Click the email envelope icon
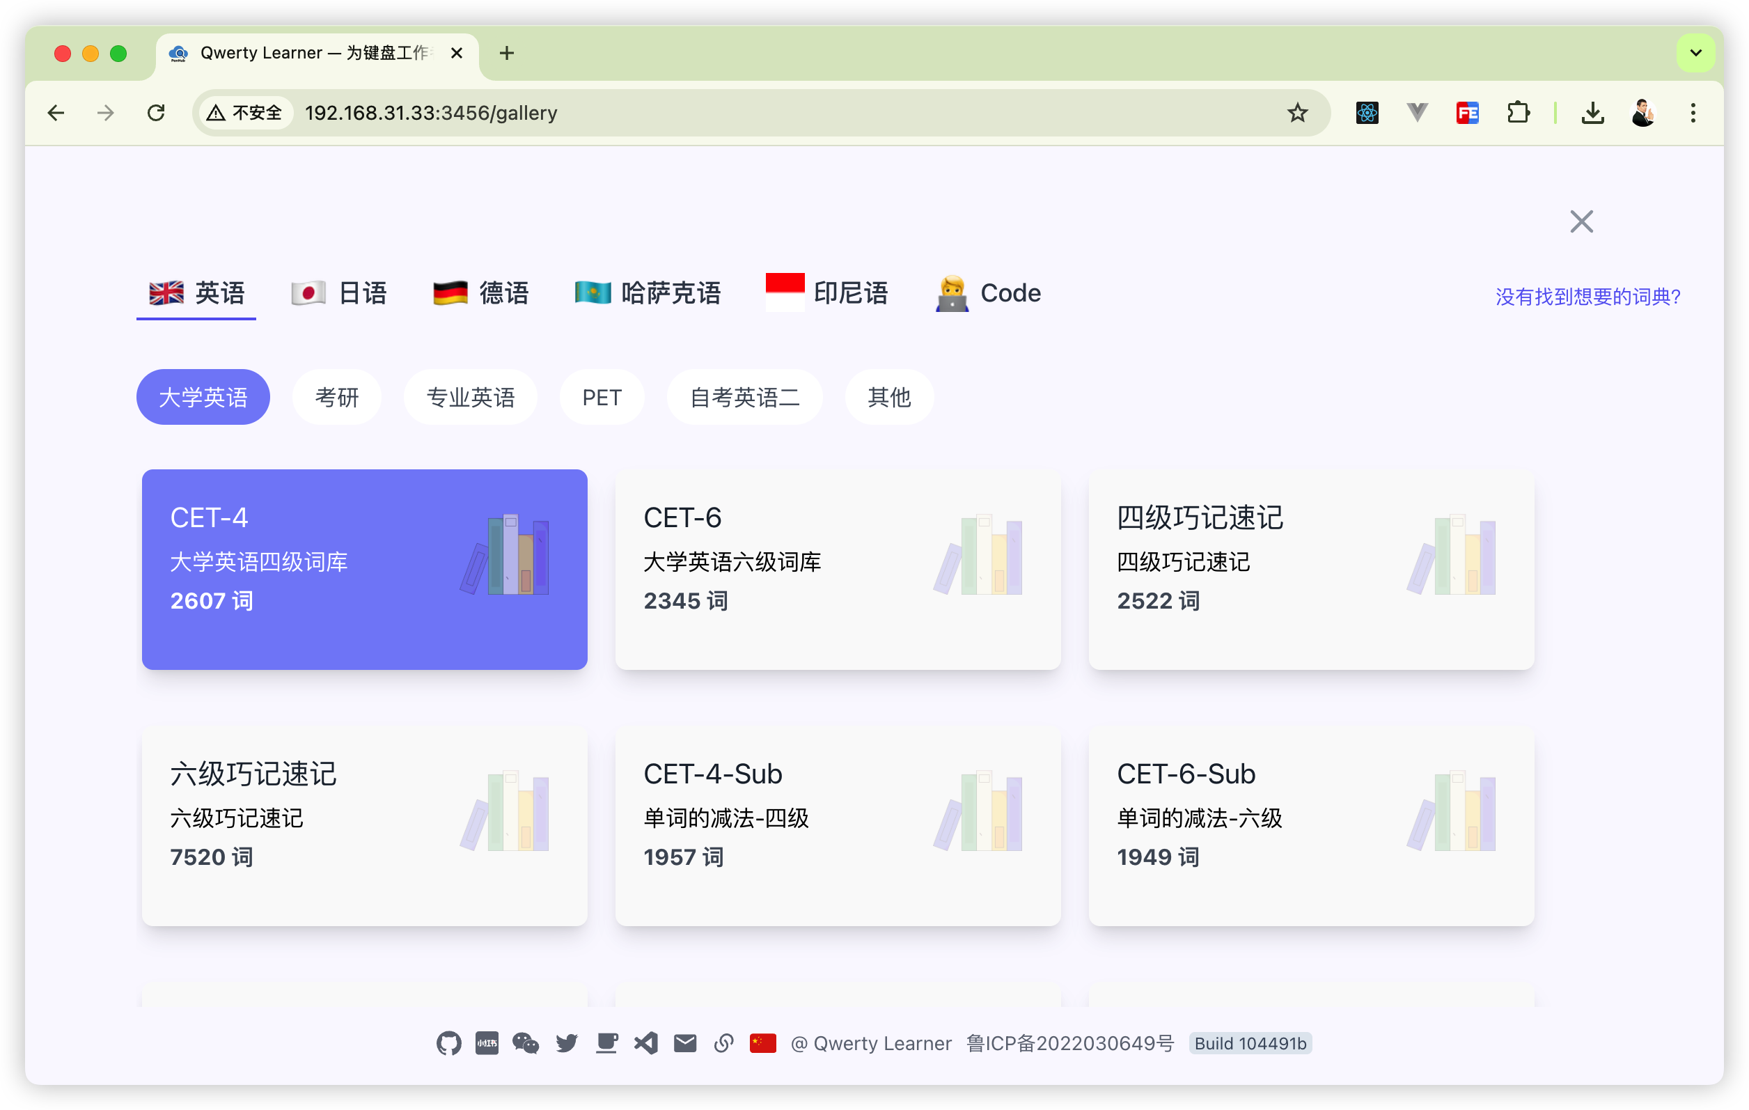The image size is (1749, 1110). coord(685,1043)
